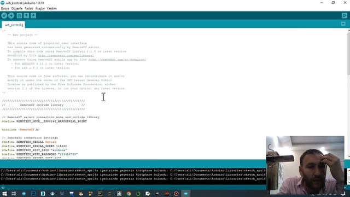Open the Windows Start menu
The width and height of the screenshot is (350, 197).
[x=4, y=194]
